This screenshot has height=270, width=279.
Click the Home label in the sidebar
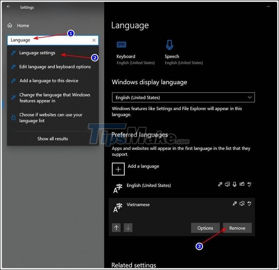(23, 26)
